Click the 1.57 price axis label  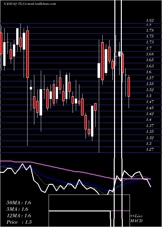pos(150,78)
